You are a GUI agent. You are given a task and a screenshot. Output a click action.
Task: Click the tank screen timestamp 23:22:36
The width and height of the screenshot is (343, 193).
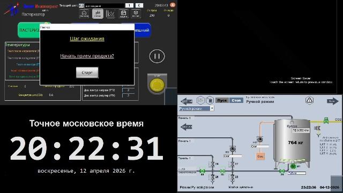[309, 188]
